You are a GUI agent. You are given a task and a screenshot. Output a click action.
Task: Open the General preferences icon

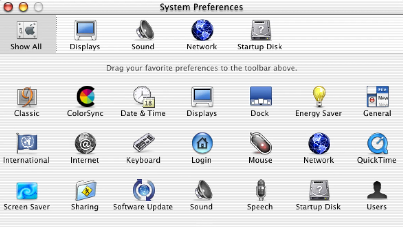[378, 96]
